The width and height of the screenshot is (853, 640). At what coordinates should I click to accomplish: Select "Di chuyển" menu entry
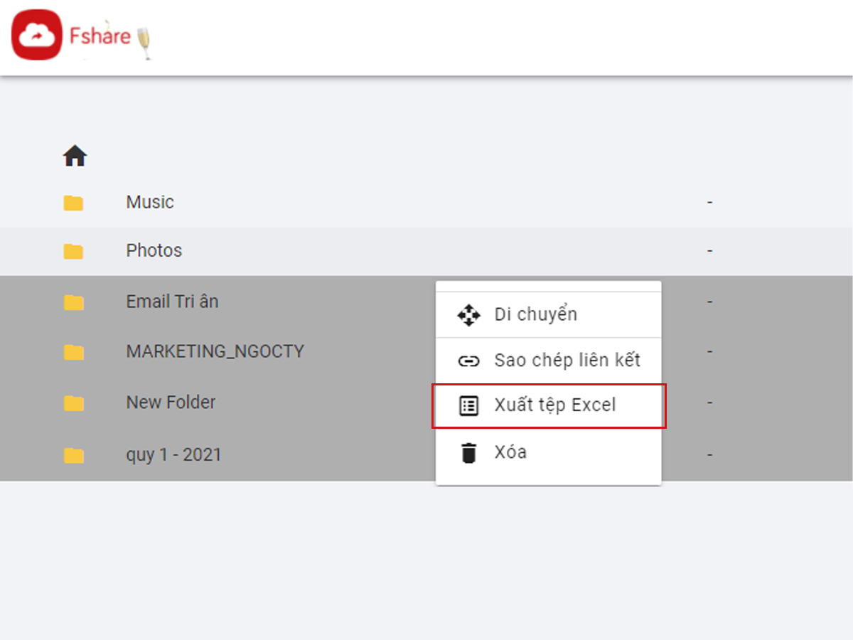click(535, 314)
